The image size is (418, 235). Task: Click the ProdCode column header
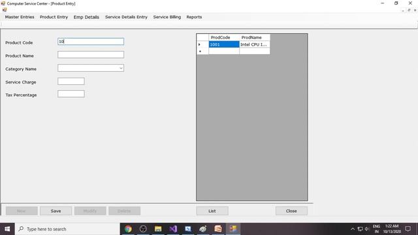224,38
